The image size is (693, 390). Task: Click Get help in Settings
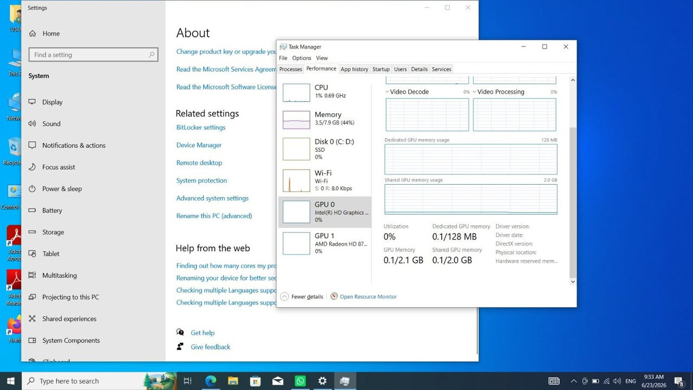[x=202, y=333]
